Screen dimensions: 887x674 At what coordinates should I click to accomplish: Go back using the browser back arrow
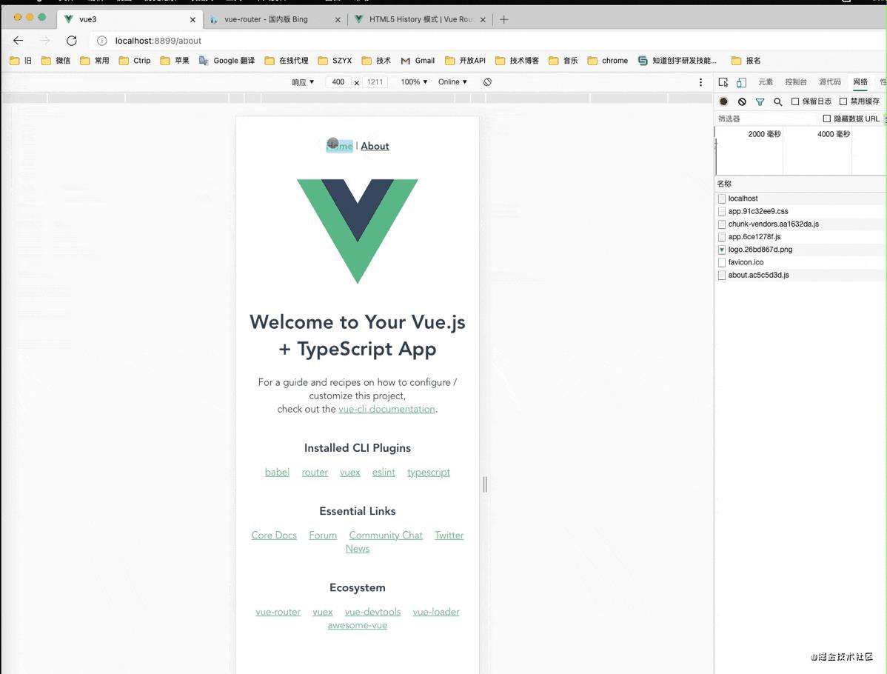18,41
